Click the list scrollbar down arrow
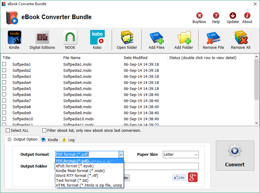The width and height of the screenshot is (260, 193). tap(256, 123)
